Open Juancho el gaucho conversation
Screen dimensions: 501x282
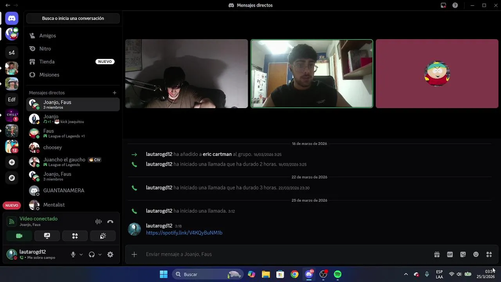point(73,162)
